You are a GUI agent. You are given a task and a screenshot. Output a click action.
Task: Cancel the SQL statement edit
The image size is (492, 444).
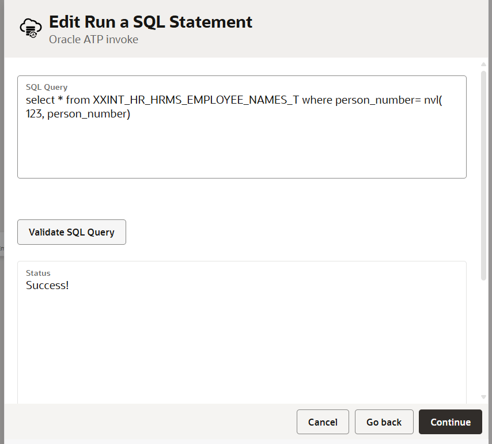click(323, 422)
